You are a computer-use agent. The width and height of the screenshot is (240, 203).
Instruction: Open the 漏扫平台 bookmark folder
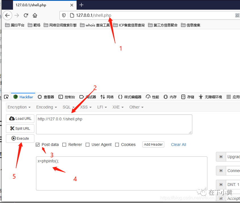[x=15, y=25]
